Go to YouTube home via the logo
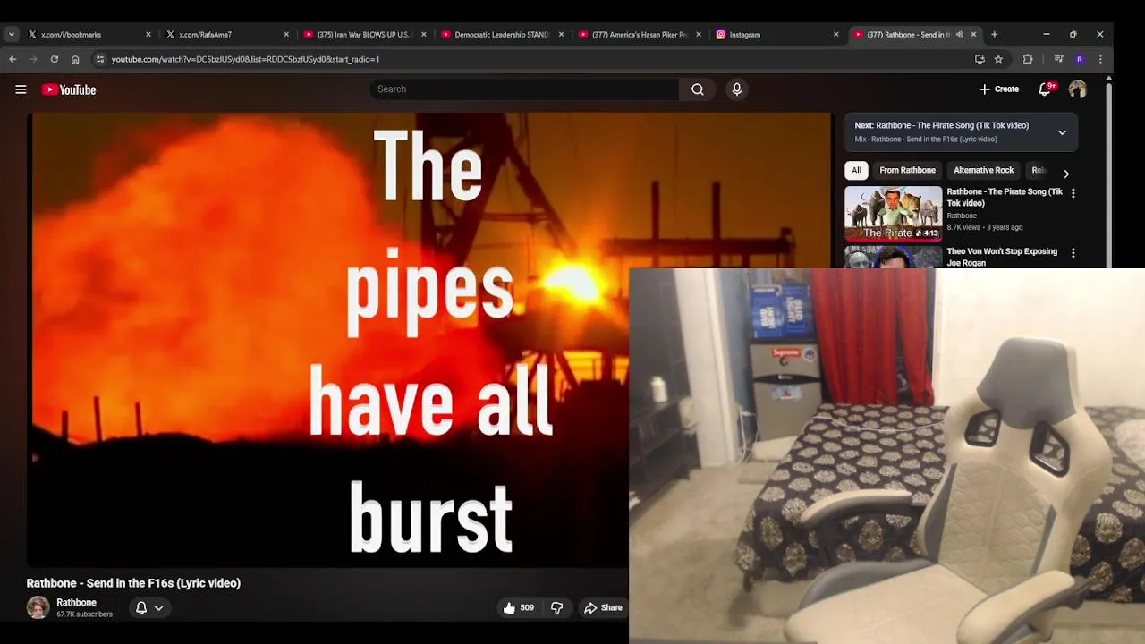Image resolution: width=1145 pixels, height=644 pixels. point(69,89)
